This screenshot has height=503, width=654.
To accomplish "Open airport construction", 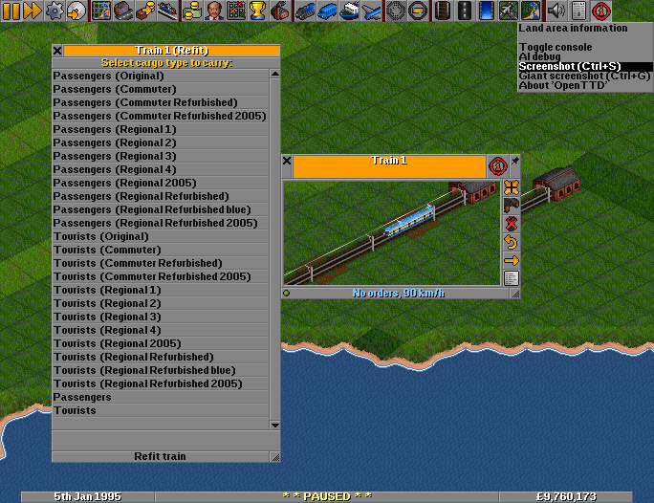I will pos(508,11).
